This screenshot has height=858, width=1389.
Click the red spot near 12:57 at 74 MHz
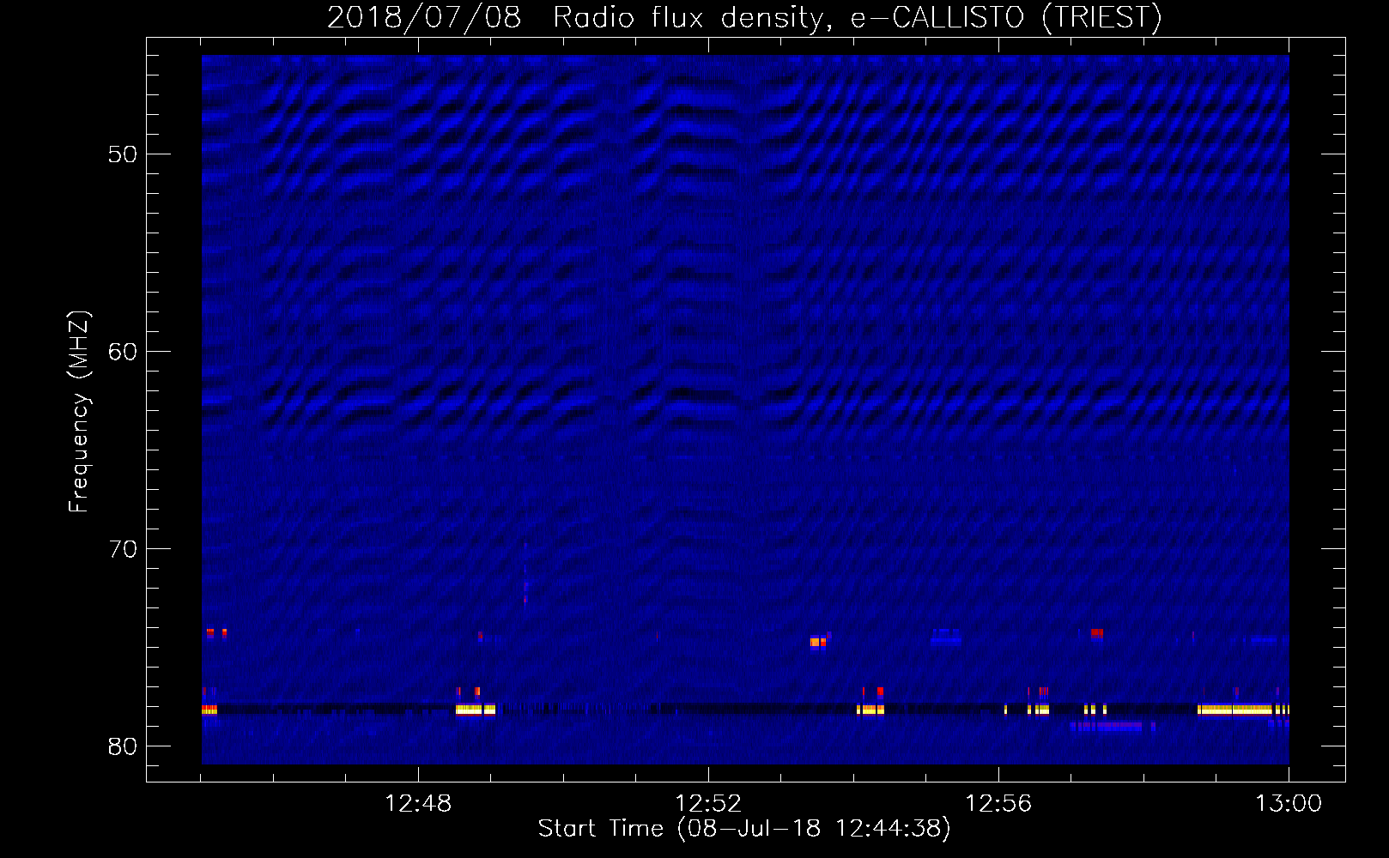(1096, 633)
